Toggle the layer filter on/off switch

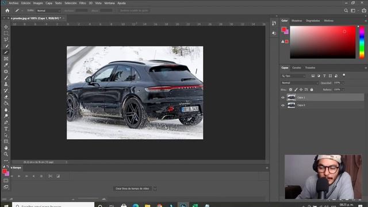pyautogui.click(x=344, y=75)
